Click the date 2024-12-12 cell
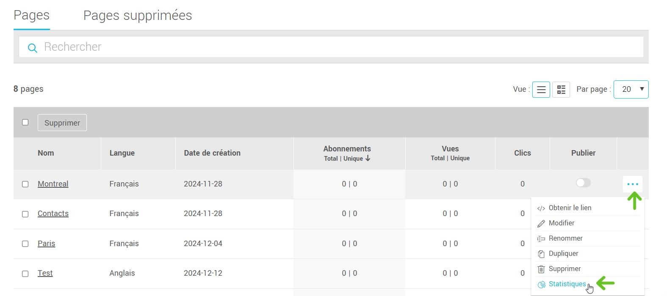The height and width of the screenshot is (296, 667). (x=203, y=273)
